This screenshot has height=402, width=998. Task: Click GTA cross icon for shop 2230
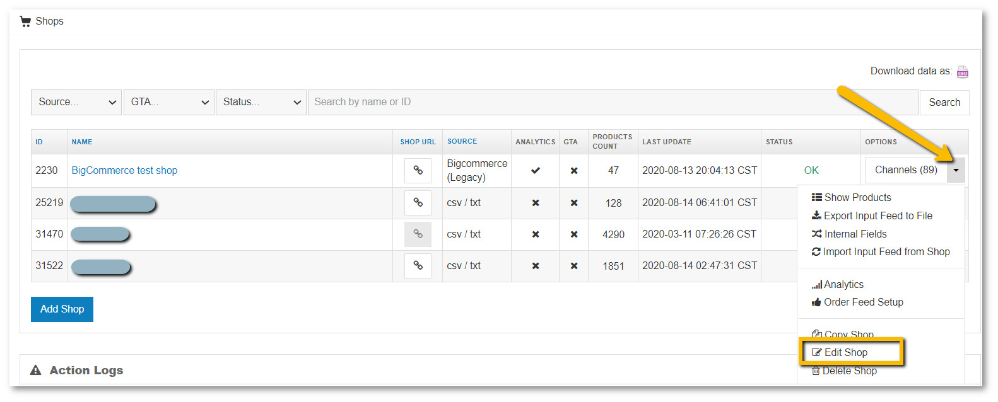[x=573, y=170]
